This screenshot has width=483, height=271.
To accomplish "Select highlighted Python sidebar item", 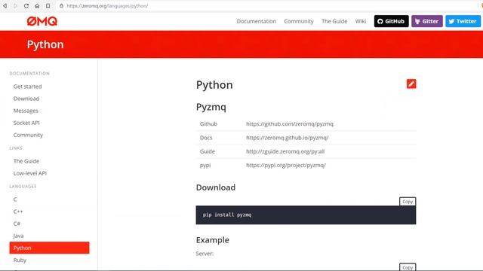I will [49, 248].
